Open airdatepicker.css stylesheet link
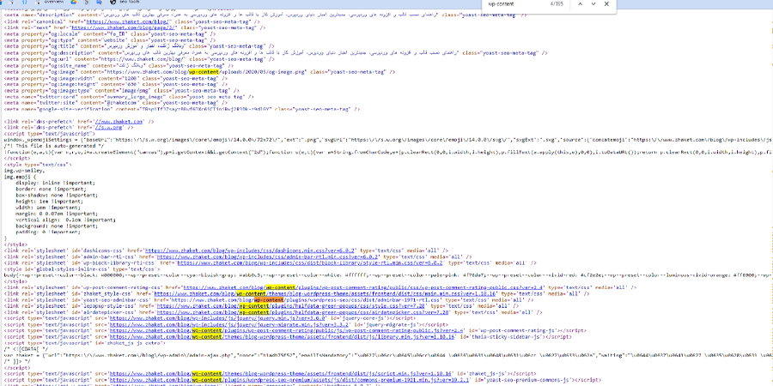The height and width of the screenshot is (386, 773). tap(302, 312)
